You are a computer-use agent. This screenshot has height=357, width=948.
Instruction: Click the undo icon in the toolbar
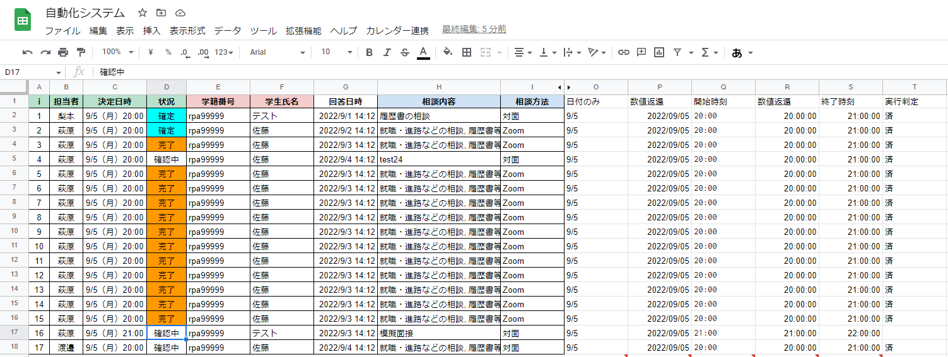27,52
